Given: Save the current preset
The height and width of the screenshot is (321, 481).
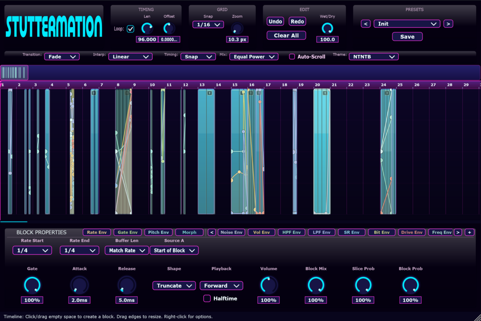Looking at the screenshot, I should [407, 36].
